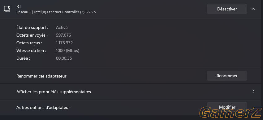Viewport: 263px width, 120px height.
Task: Select the RJ adapter name heading
Action: click(x=19, y=6)
